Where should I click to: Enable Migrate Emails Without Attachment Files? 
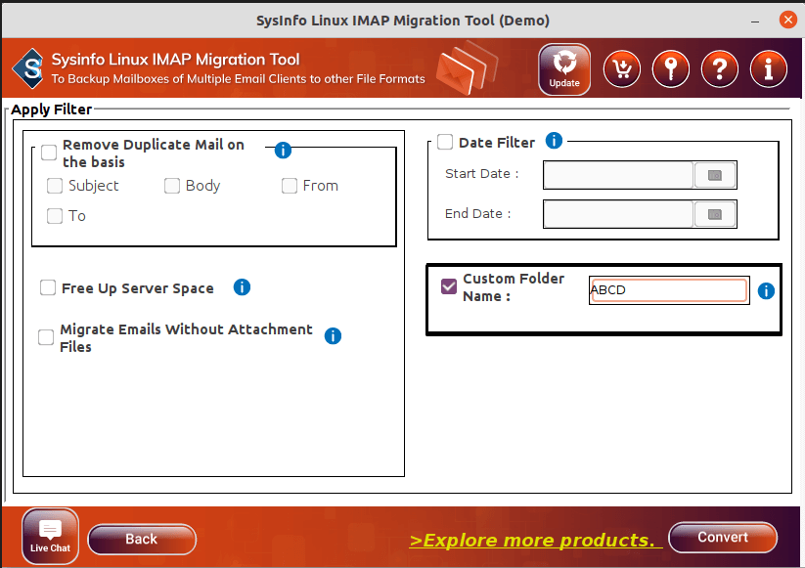pyautogui.click(x=46, y=337)
